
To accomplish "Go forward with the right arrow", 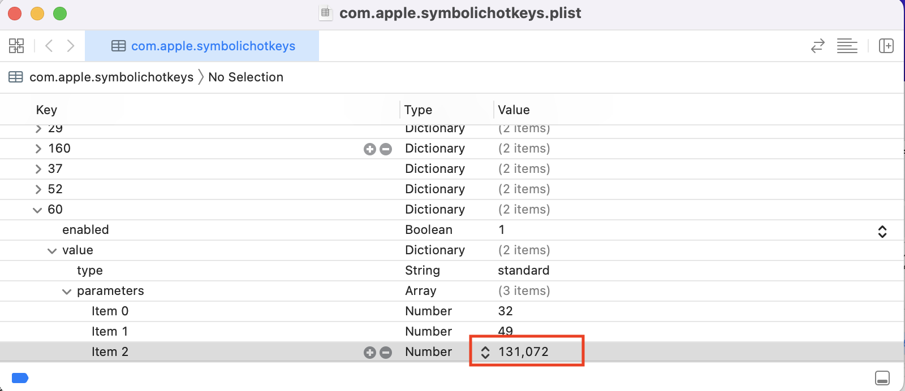I will (71, 46).
